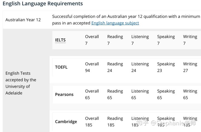Click the IELTS abbreviation label

coord(60,40)
